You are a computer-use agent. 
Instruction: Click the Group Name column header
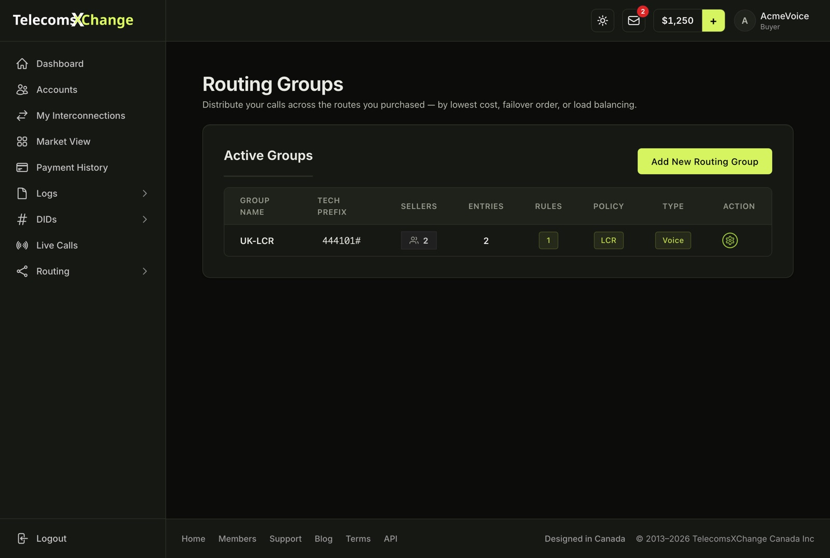pyautogui.click(x=255, y=206)
